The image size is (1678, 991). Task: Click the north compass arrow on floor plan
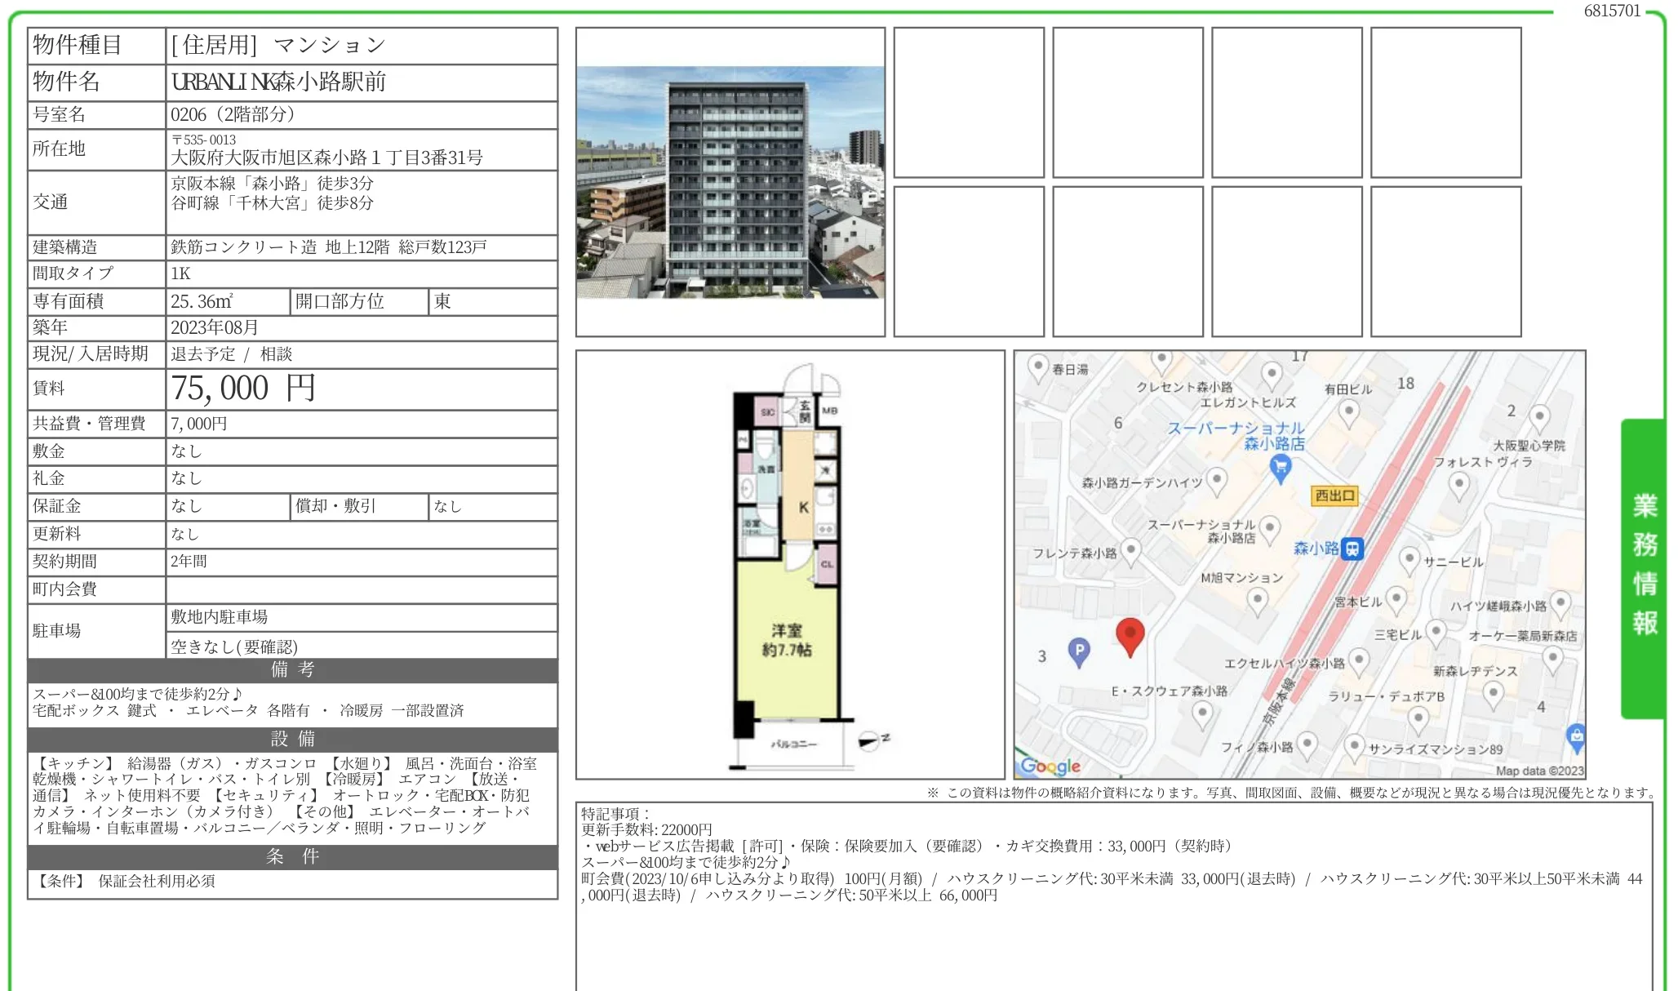pos(873,740)
